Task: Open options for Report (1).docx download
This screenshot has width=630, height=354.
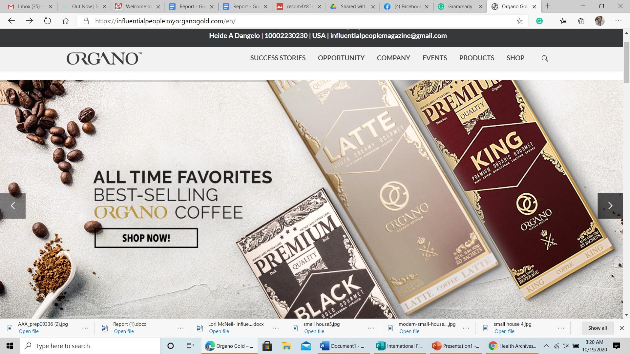Action: (180, 328)
